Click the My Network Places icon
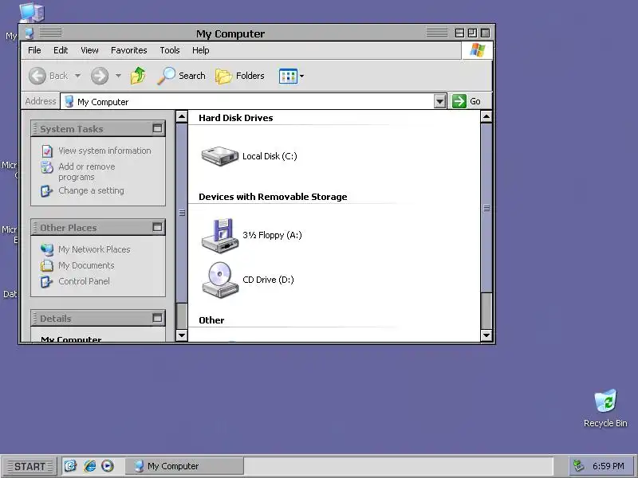Screen dimensions: 638x478 click(x=47, y=250)
